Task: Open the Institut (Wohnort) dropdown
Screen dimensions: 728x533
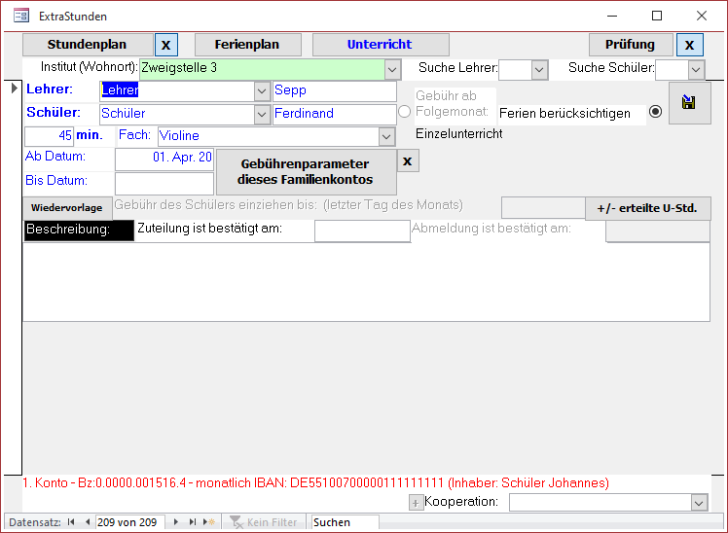Action: coord(391,70)
